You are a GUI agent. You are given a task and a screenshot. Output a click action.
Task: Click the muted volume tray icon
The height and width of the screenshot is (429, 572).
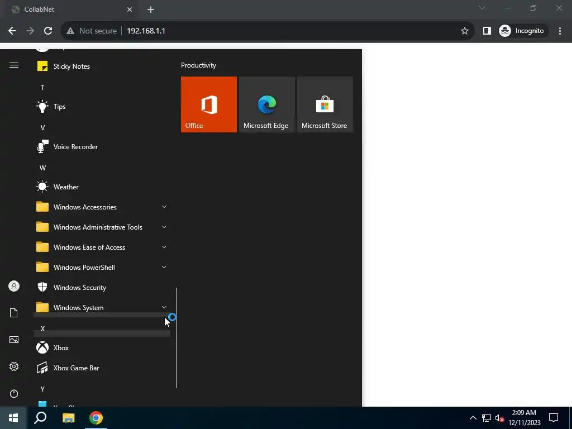pyautogui.click(x=499, y=418)
